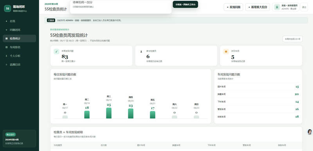Click the 6 value on 参与检查员 card
Image resolution: width=313 pixels, height=151 pixels.
(x=148, y=56)
